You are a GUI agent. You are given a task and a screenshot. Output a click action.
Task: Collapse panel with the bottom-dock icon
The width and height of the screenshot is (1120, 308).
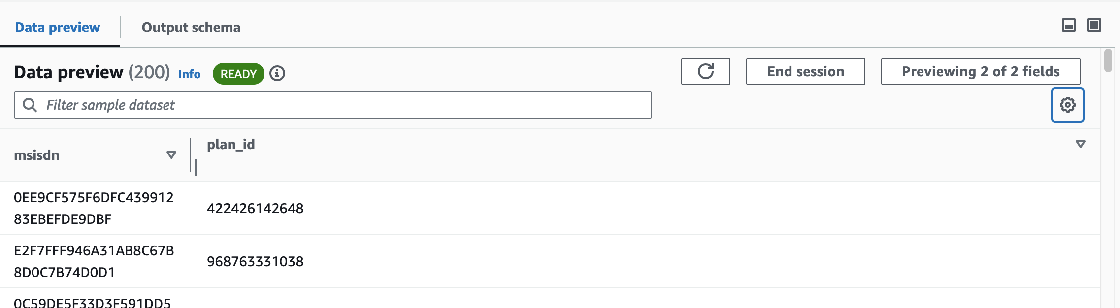[1068, 26]
